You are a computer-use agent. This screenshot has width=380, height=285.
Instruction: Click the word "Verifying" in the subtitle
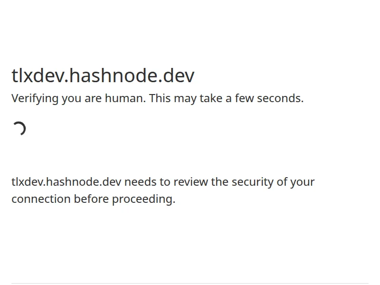(35, 98)
